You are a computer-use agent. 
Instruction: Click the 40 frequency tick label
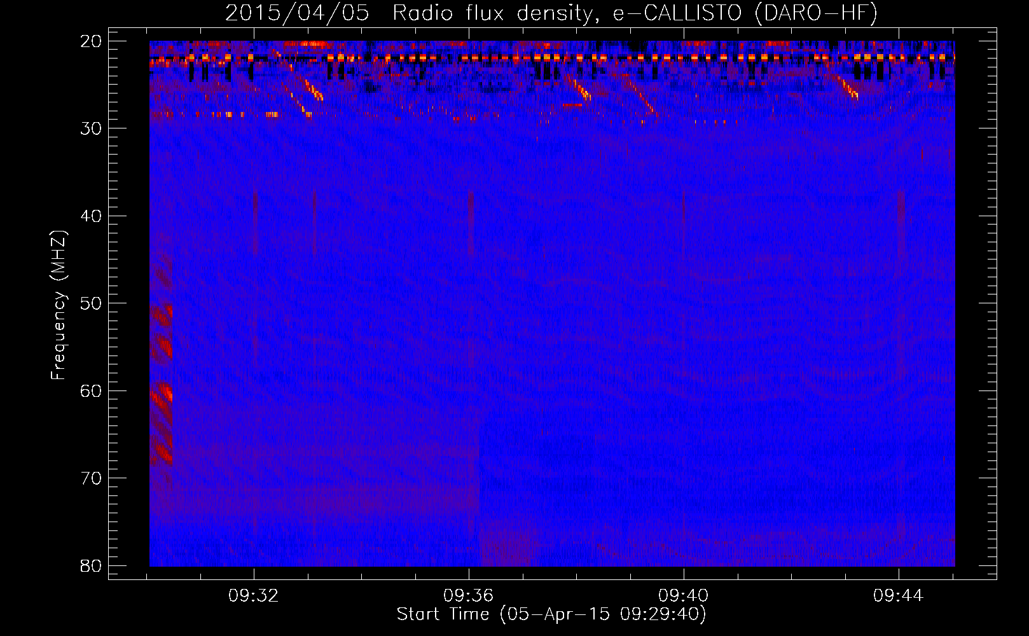click(92, 216)
